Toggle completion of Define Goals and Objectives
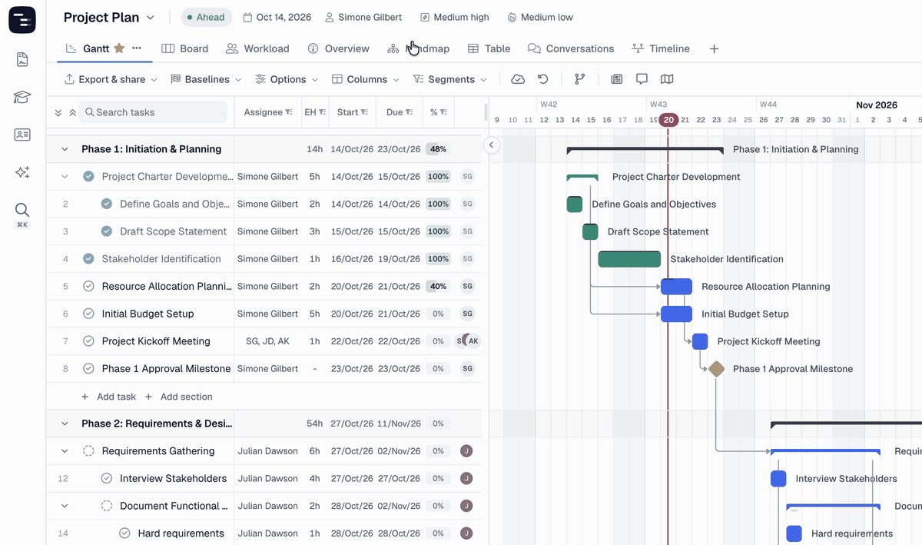922x545 pixels. [x=106, y=204]
